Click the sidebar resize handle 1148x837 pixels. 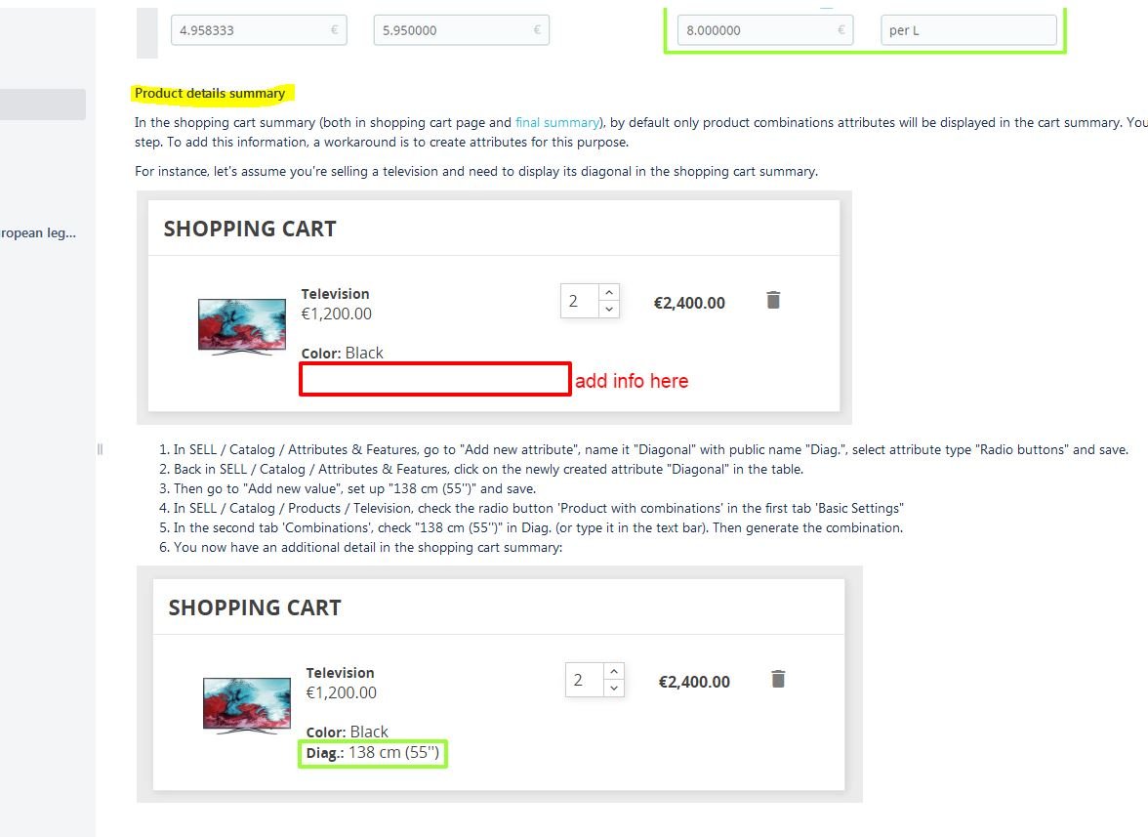pos(100,449)
